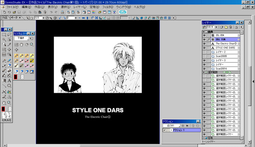Select the first orange pen preset in Custom Tools

tap(16, 56)
